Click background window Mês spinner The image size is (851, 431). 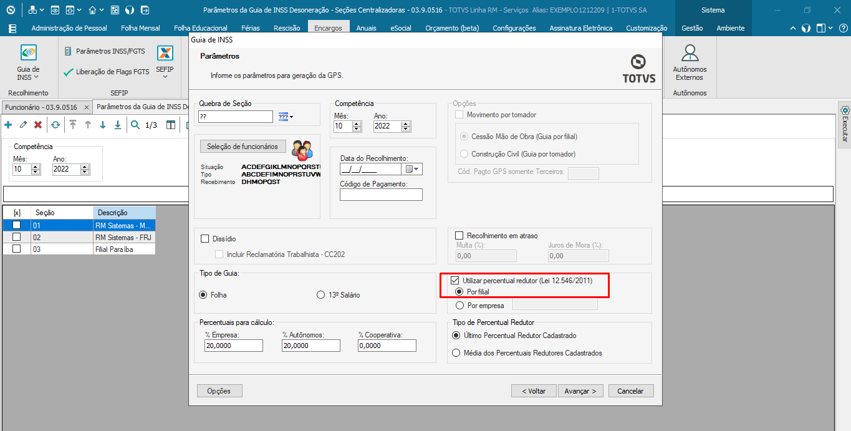(36, 169)
